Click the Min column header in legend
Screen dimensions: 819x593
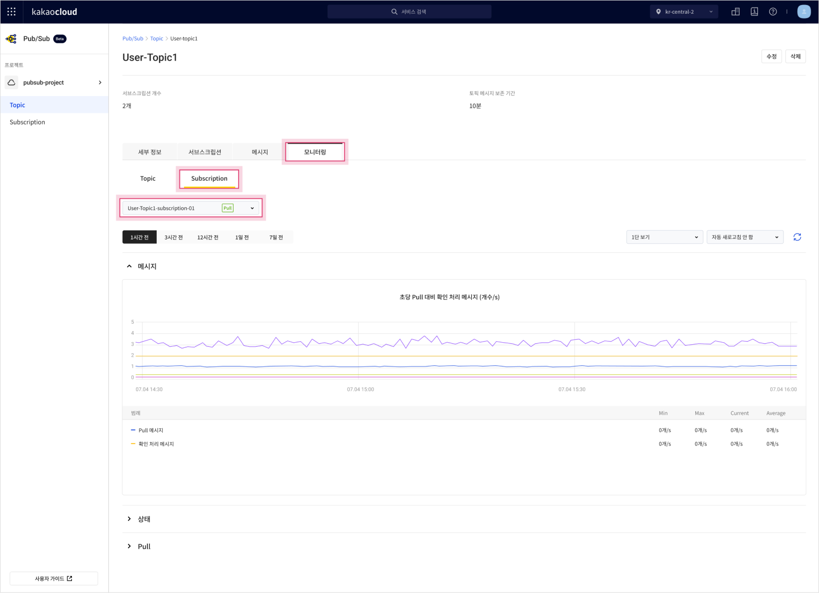pyautogui.click(x=663, y=413)
